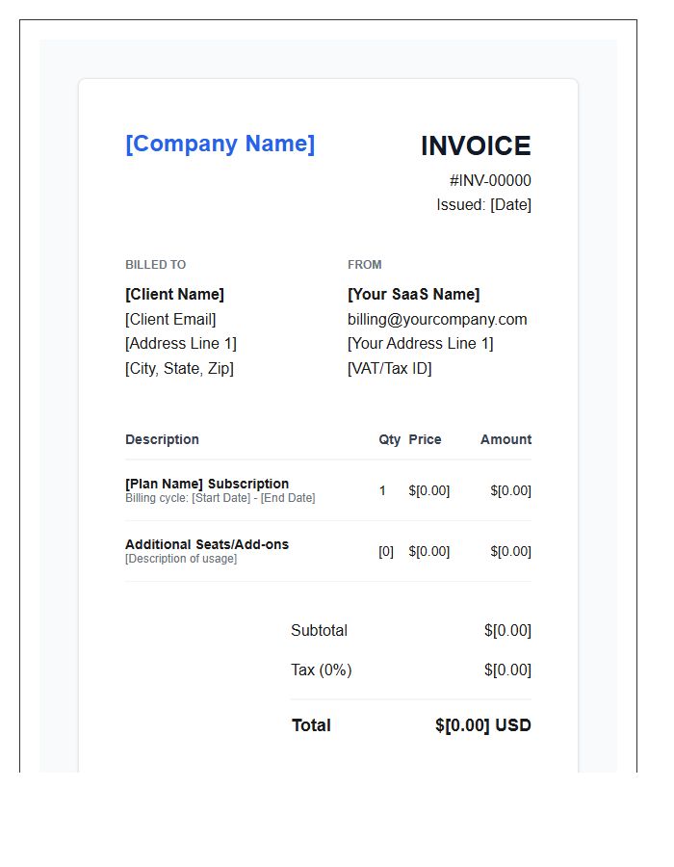Click [Address Line 1] under Billed To
This screenshot has height=867, width=674.
[181, 343]
